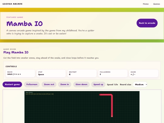Click the Slow down button
The height and width of the screenshot is (123, 164).
[x=81, y=84]
